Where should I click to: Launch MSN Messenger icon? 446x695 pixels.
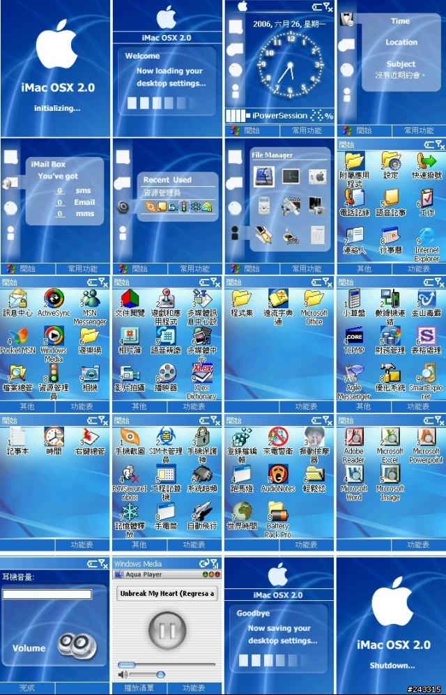90,299
